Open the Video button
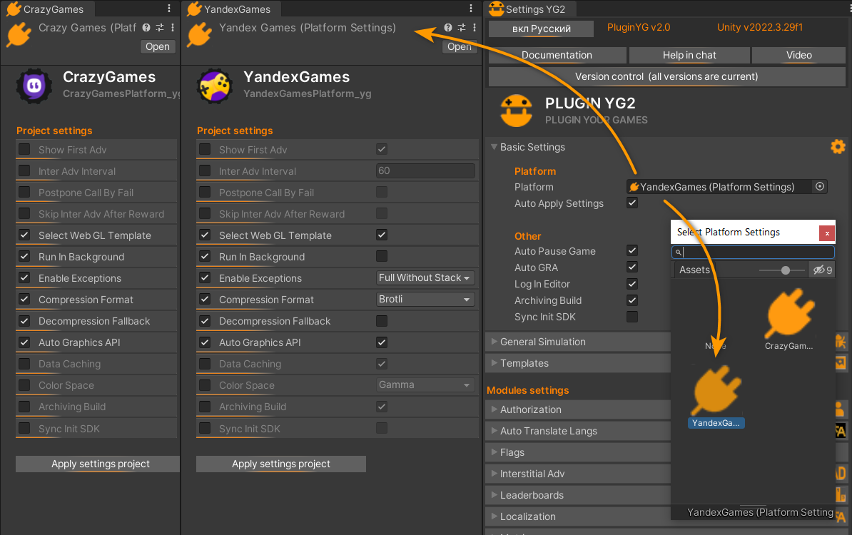The height and width of the screenshot is (535, 852). (798, 55)
